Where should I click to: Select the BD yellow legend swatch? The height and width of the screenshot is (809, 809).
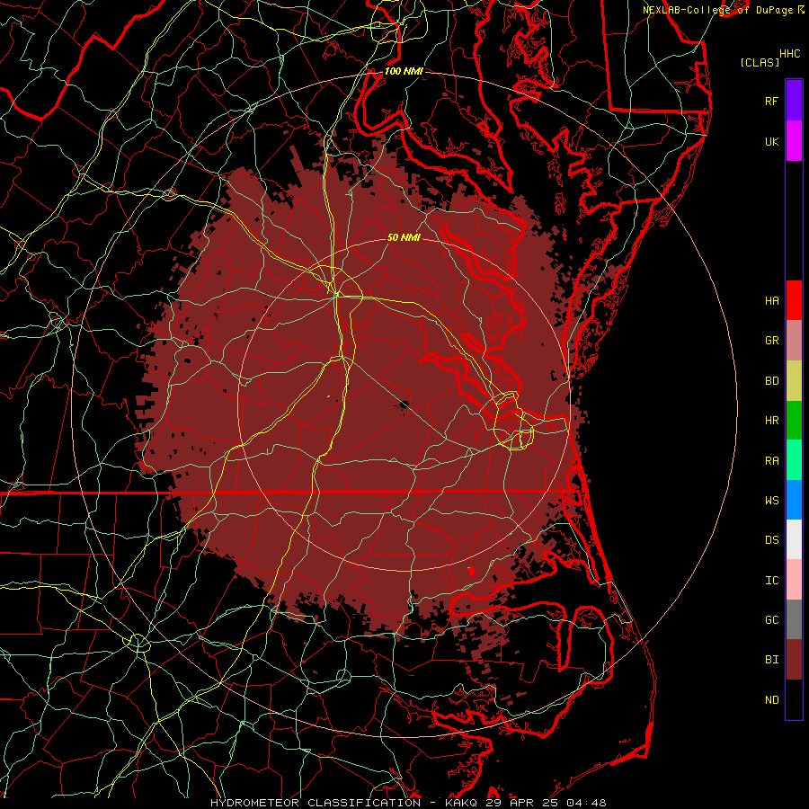[794, 381]
